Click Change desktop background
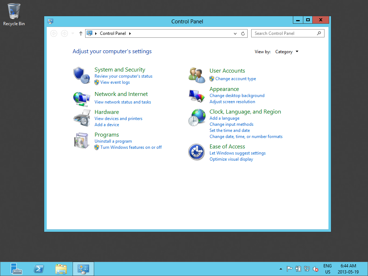368x276 pixels. tap(237, 96)
